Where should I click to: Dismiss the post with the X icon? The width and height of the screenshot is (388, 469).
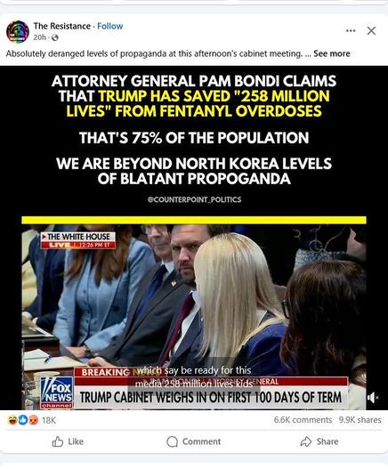tap(371, 30)
